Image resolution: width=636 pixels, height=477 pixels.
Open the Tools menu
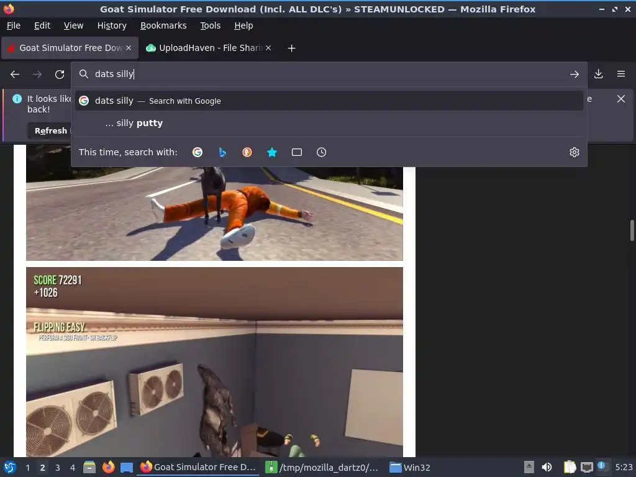[210, 25]
